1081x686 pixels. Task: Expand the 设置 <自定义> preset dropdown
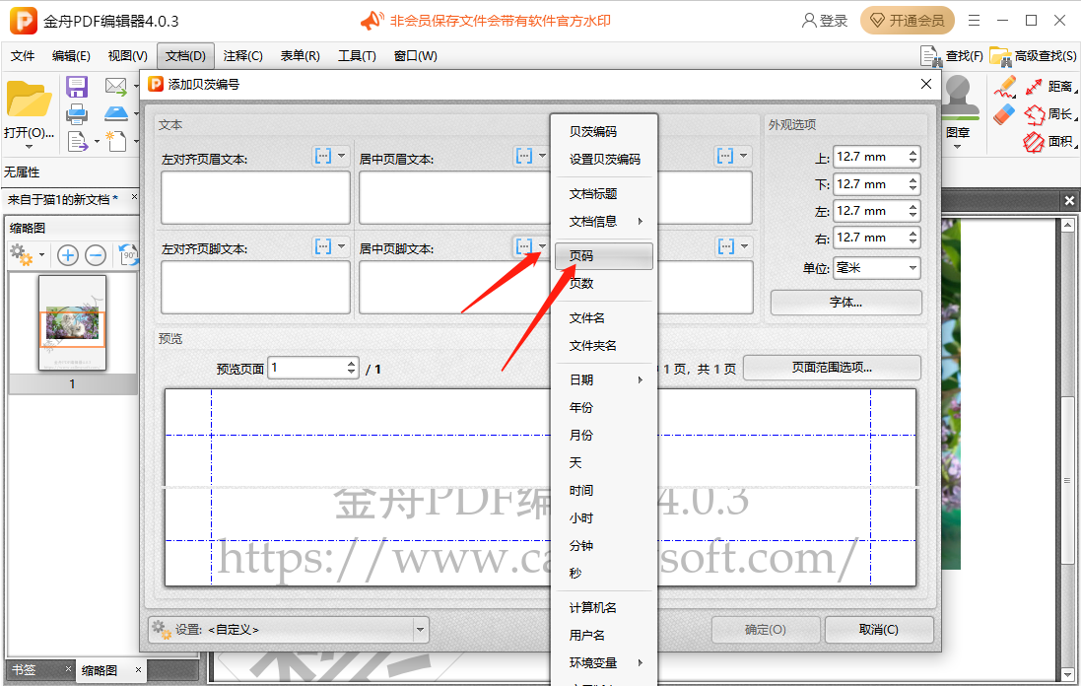(x=420, y=630)
